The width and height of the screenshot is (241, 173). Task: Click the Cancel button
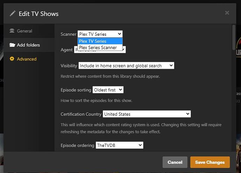175,162
